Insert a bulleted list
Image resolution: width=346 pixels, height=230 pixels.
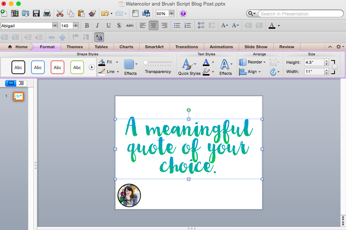point(177,25)
